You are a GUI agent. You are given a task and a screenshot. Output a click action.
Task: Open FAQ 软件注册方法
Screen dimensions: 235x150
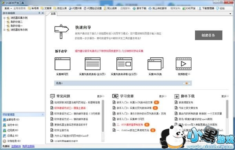tap(62, 130)
